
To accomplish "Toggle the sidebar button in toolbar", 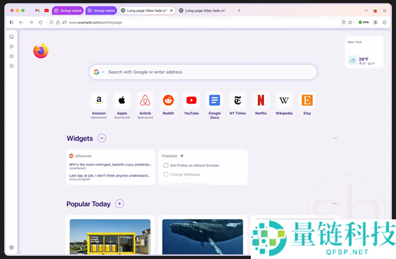I will click(x=12, y=22).
